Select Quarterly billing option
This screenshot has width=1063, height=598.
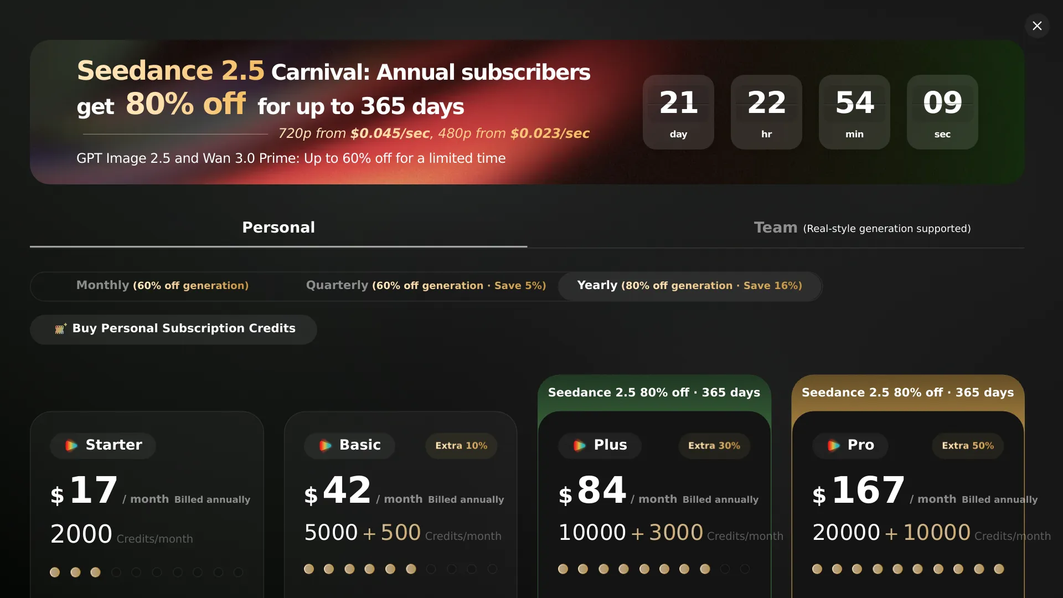pyautogui.click(x=426, y=286)
